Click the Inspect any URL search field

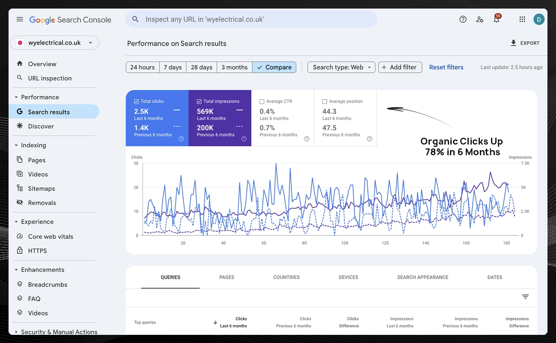pyautogui.click(x=251, y=19)
